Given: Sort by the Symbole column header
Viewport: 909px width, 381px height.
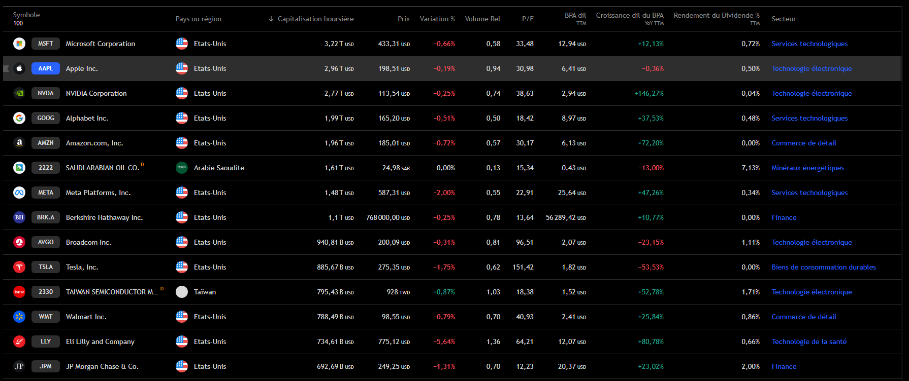Looking at the screenshot, I should pos(26,15).
